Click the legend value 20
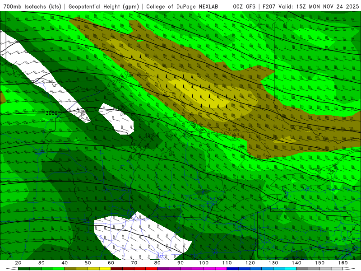Screen dimensions: 361x271 tap(18, 263)
